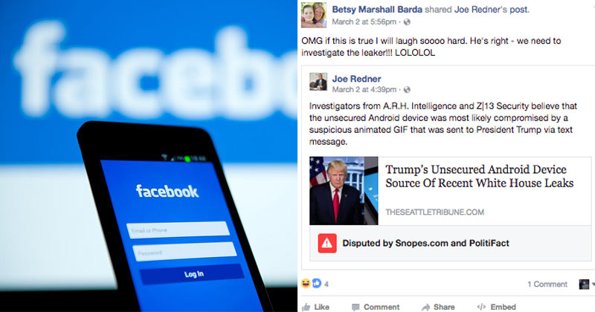The image size is (595, 312).
Task: Click the Log In button on phone
Action: (x=193, y=274)
